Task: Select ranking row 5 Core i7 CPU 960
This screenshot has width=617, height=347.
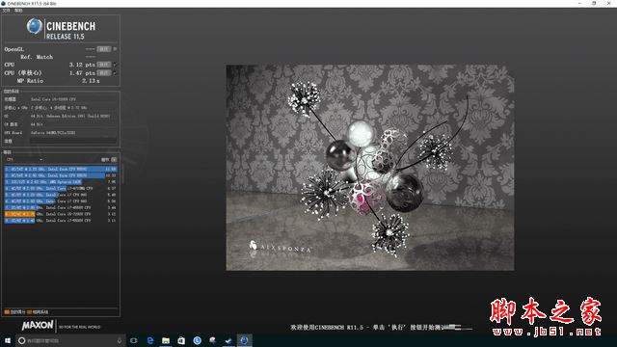Action: click(x=61, y=195)
